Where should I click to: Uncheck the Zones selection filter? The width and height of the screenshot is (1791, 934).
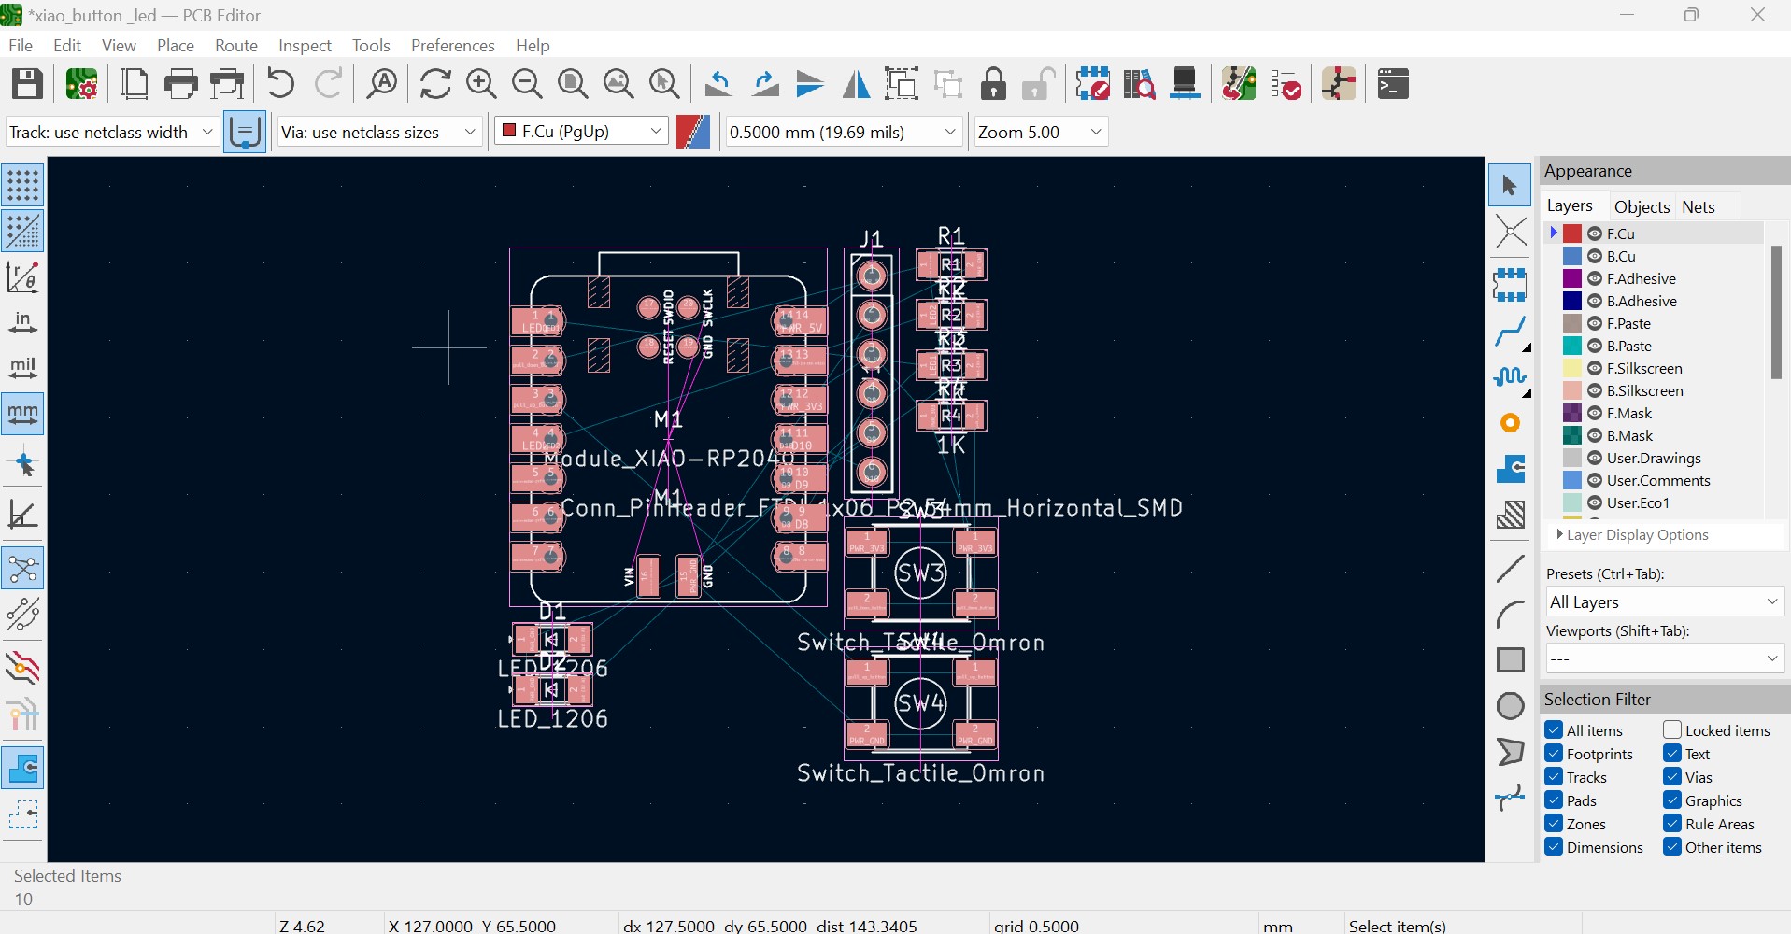[1554, 824]
